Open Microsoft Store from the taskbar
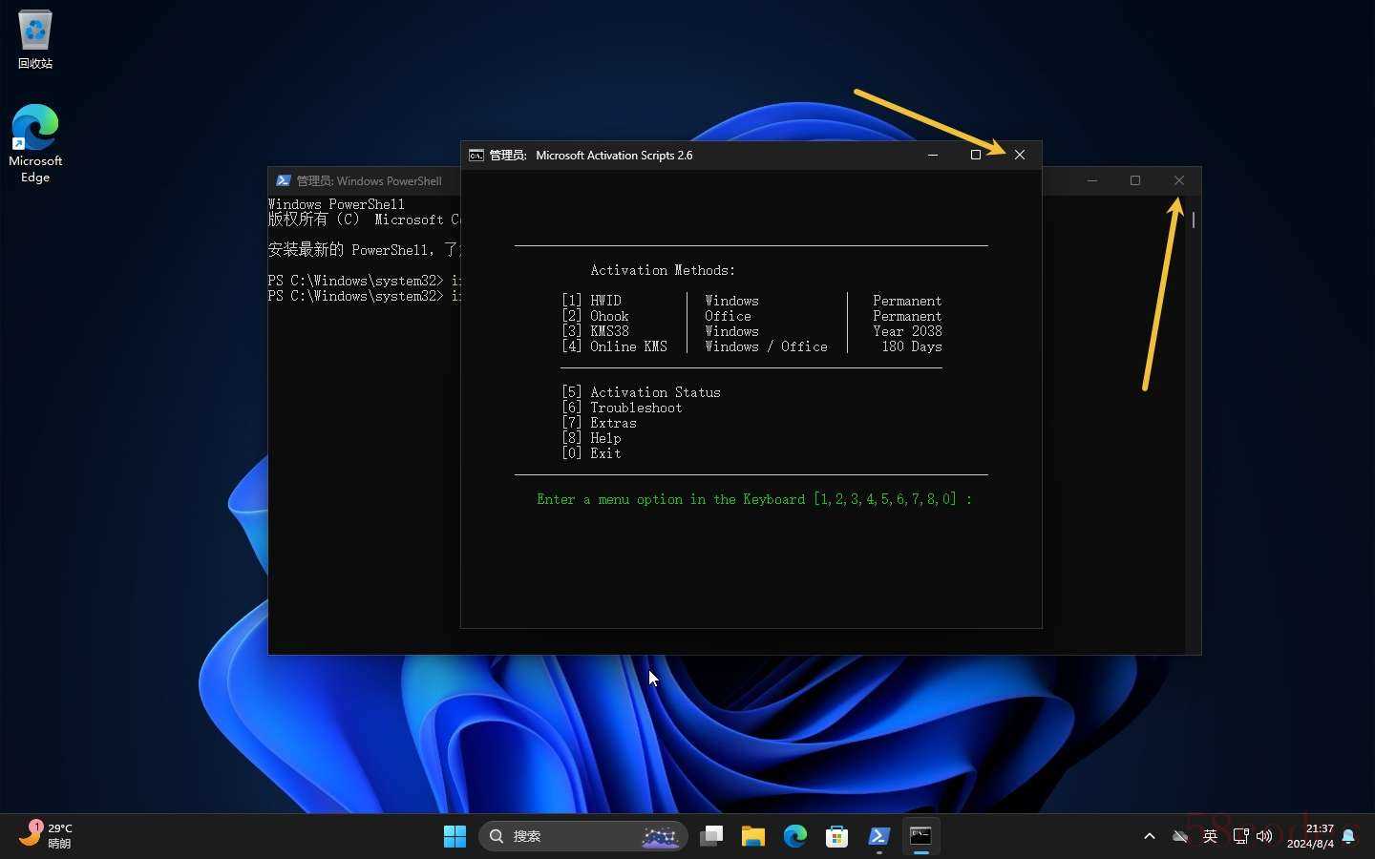 point(837,836)
